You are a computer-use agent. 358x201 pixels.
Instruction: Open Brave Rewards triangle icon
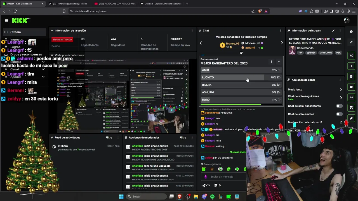[x=266, y=11]
